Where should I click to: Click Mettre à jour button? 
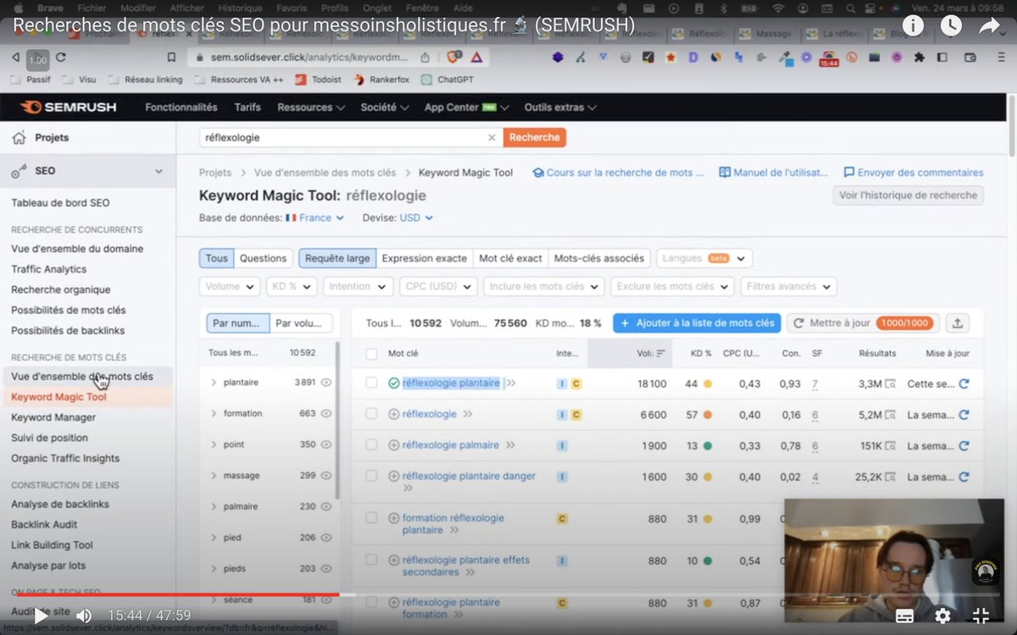pyautogui.click(x=863, y=323)
